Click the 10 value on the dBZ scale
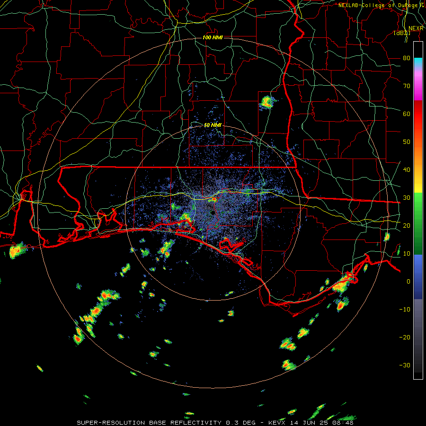The image size is (426, 426). [x=407, y=254]
